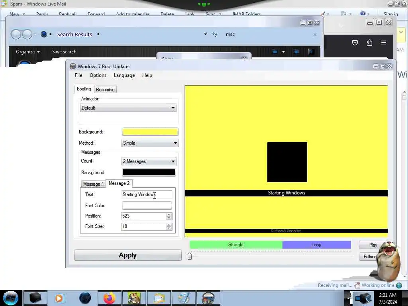
Task: Select the Booting tab
Action: [x=84, y=89]
